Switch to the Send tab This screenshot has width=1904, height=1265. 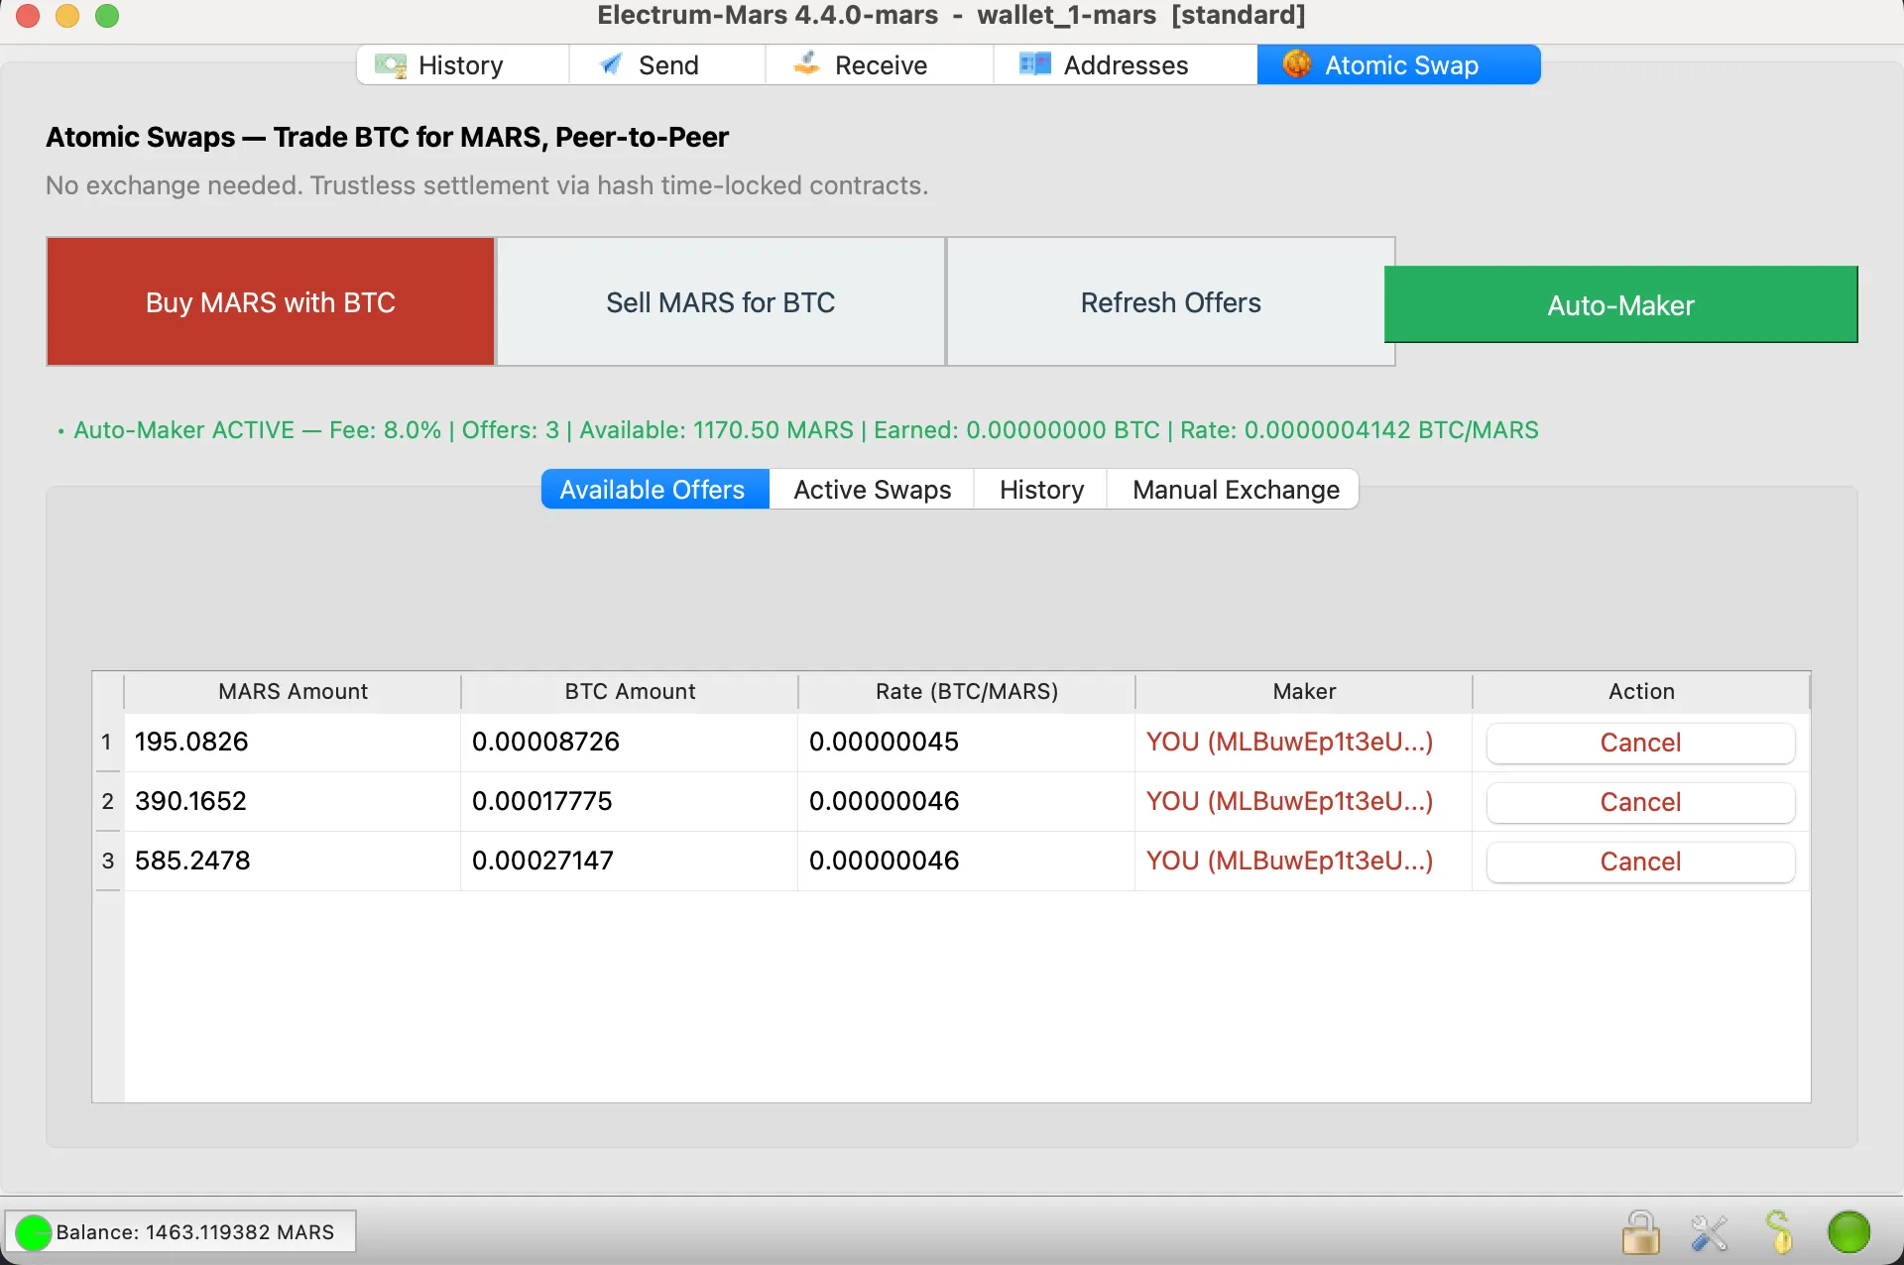[x=666, y=65]
